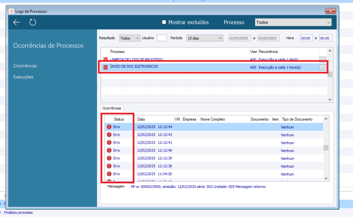The image size is (353, 217).
Task: Enable Mostrar excluídos checkbox
Action: (164, 22)
